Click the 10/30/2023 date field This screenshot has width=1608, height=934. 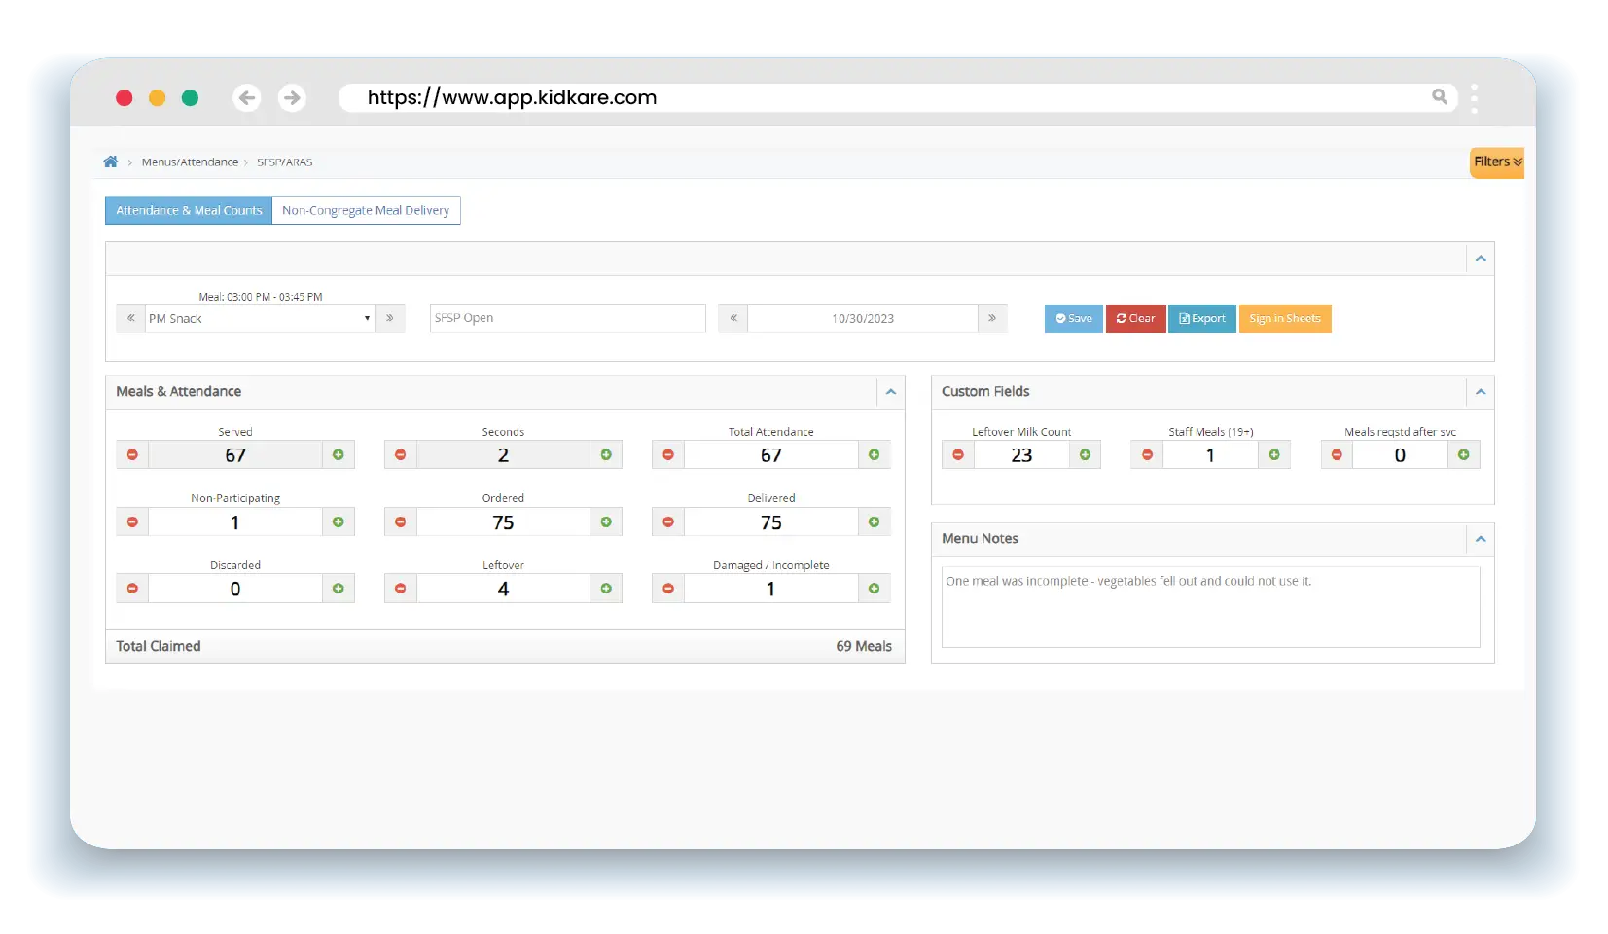pyautogui.click(x=863, y=318)
